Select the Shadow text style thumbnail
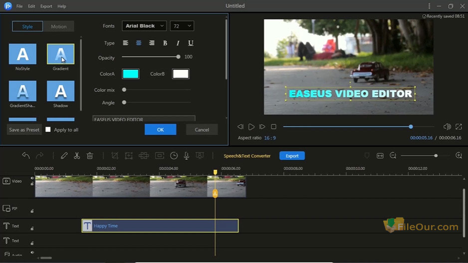Screen dimensions: 468x263 [x=60, y=91]
